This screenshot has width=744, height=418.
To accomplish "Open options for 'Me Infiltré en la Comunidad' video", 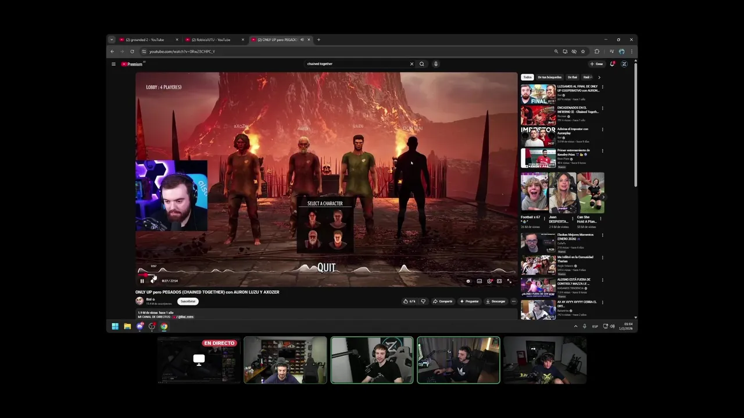I will [602, 257].
